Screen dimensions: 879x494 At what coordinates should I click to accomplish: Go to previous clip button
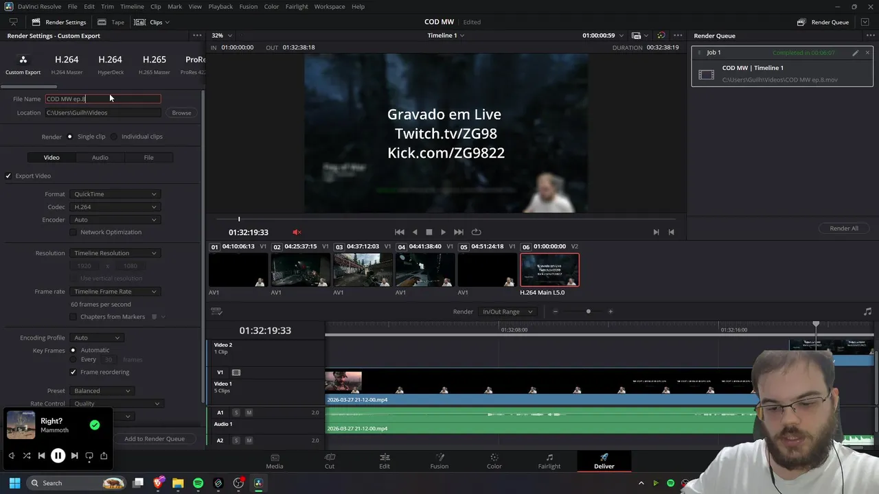tap(671, 232)
